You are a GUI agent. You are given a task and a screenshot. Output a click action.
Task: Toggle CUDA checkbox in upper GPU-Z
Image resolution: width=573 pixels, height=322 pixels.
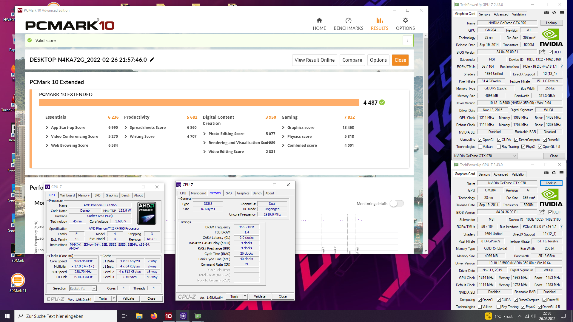coord(499,140)
